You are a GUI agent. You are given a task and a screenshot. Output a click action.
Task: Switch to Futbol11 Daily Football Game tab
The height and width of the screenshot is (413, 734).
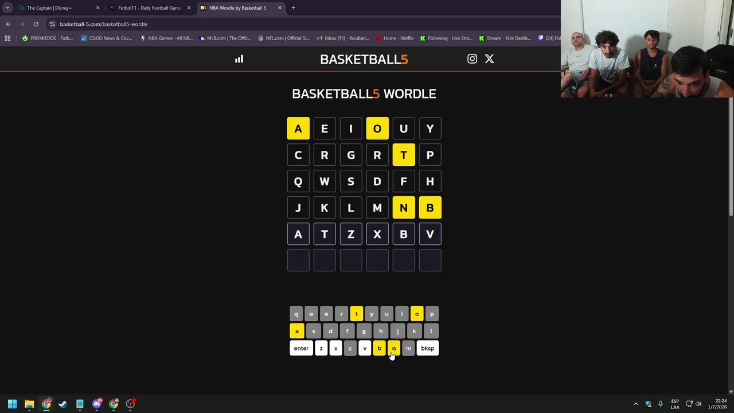pos(149,8)
